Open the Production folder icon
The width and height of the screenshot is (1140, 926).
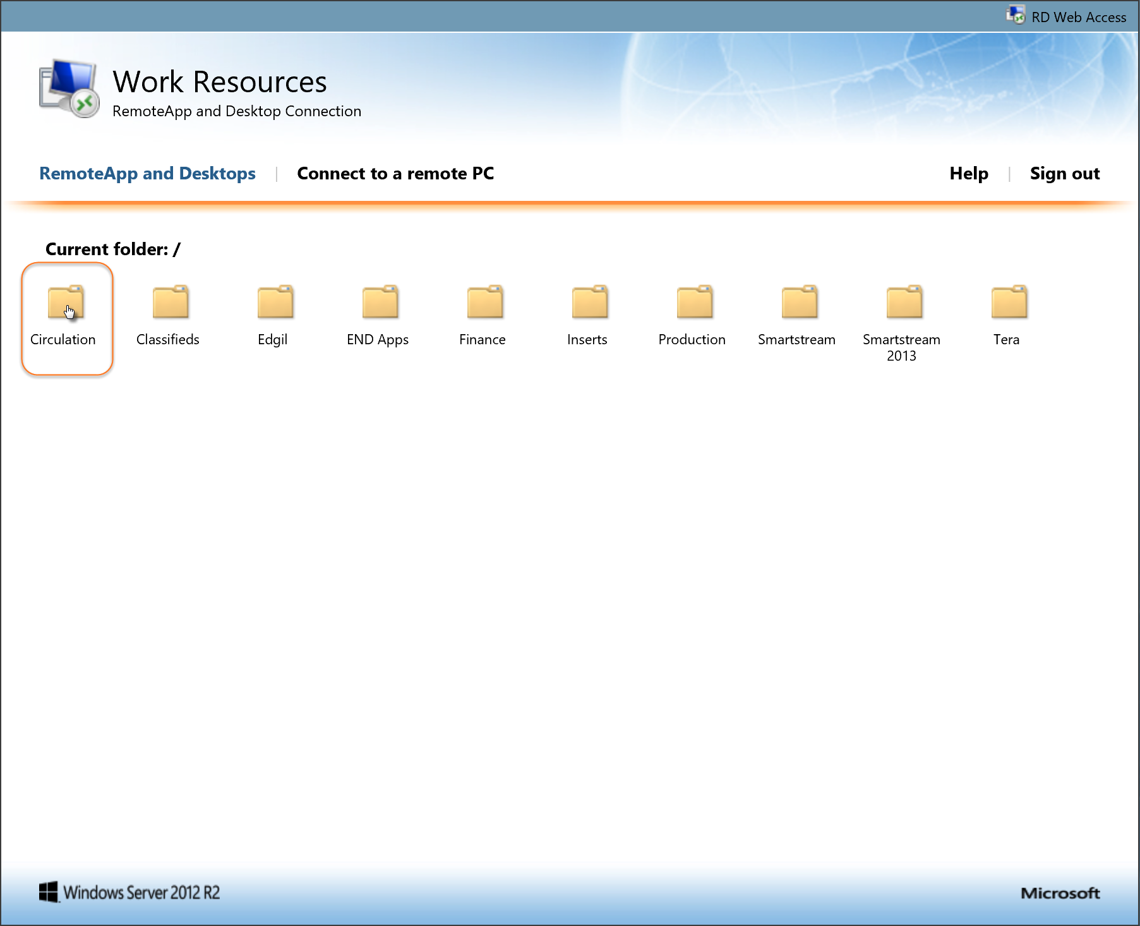695,302
